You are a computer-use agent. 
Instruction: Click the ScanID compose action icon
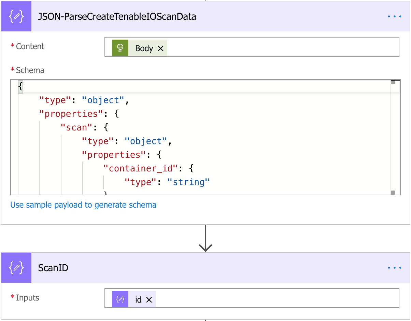[x=16, y=268]
